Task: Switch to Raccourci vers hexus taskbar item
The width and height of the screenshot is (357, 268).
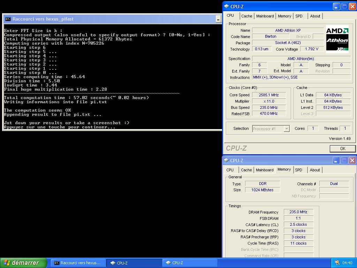Action: point(78,263)
